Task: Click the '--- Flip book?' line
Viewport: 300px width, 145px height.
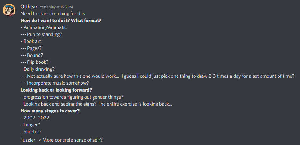Action: click(34, 62)
